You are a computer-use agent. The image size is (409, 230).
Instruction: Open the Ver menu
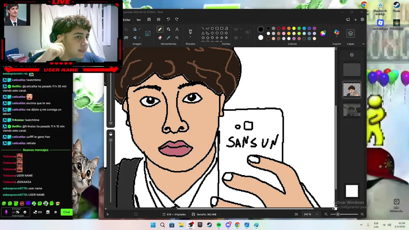point(139,20)
